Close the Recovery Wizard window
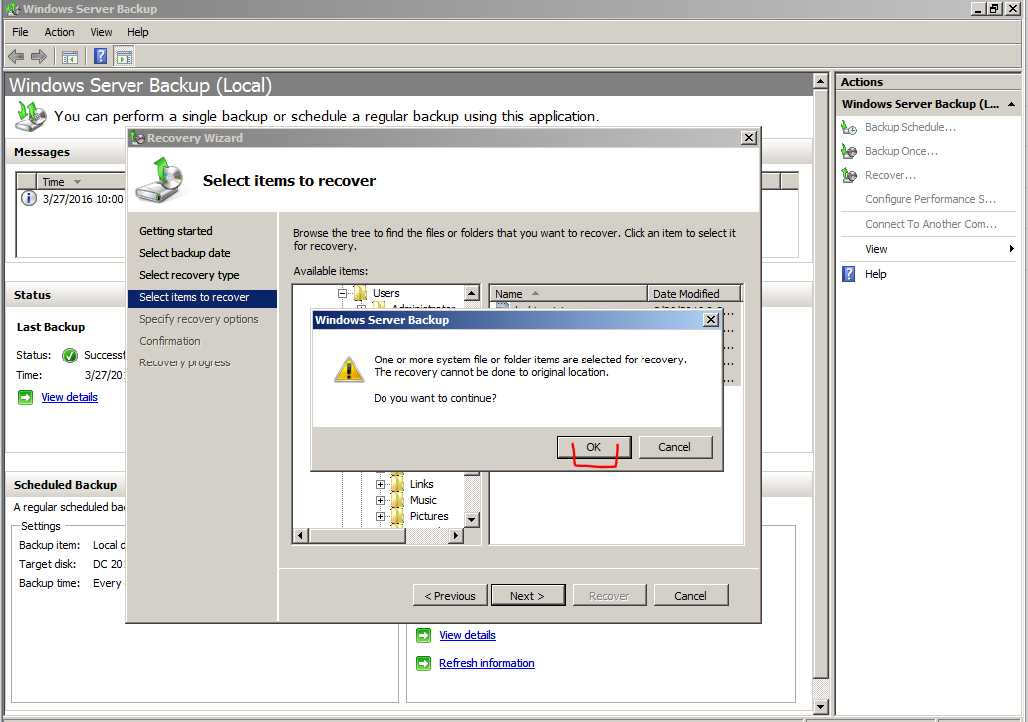Image resolution: width=1028 pixels, height=722 pixels. coord(749,138)
